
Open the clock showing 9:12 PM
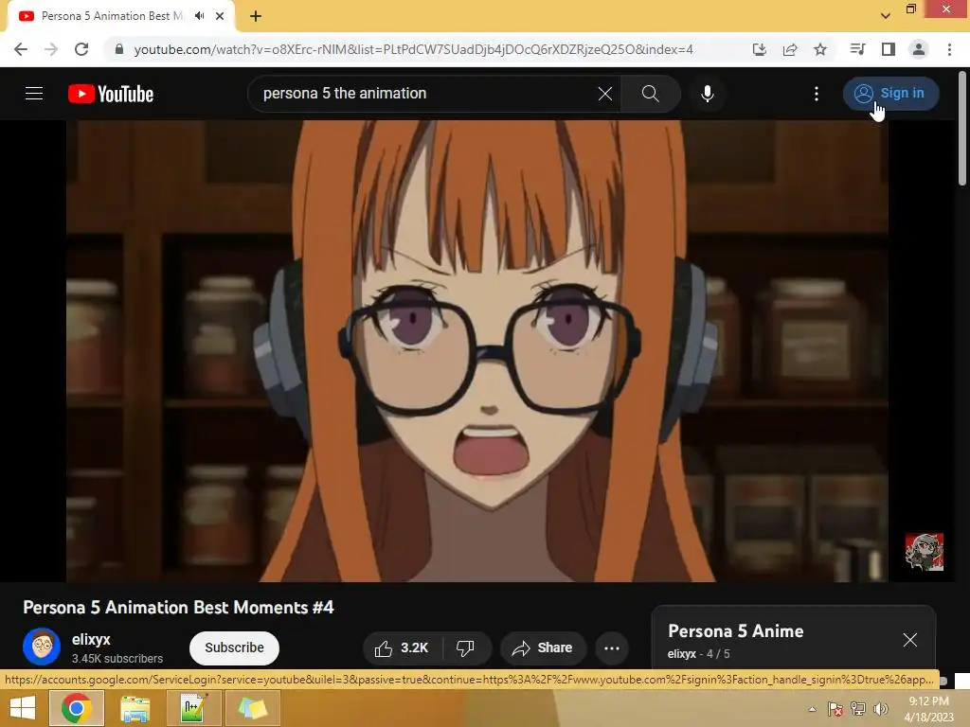click(x=929, y=708)
